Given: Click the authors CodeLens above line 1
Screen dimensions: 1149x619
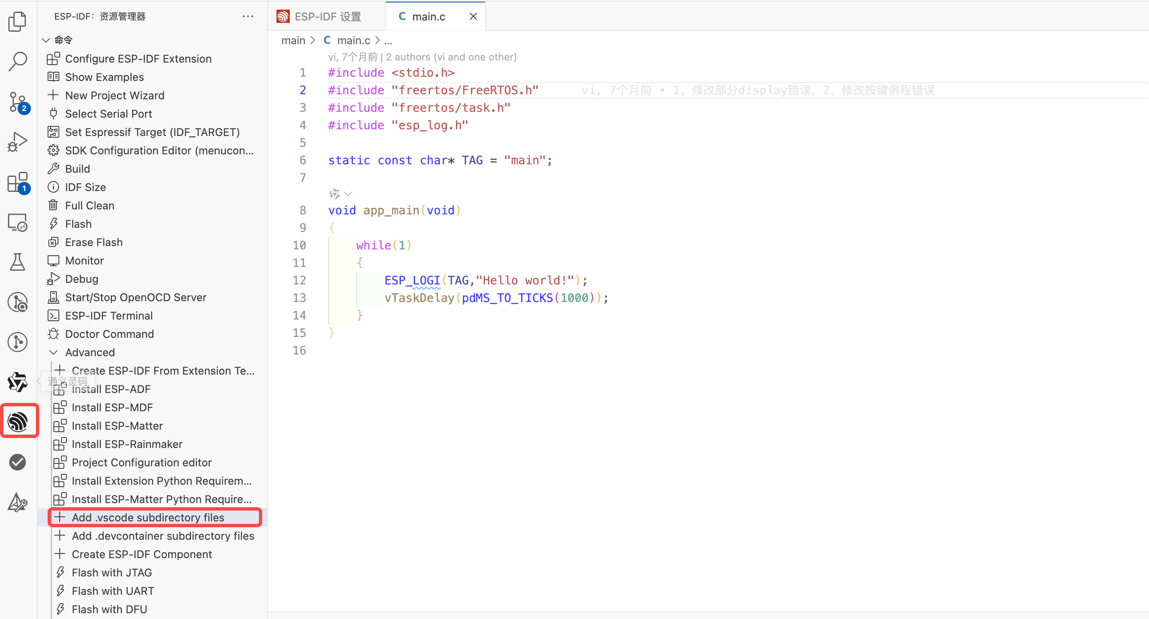Looking at the screenshot, I should 422,57.
